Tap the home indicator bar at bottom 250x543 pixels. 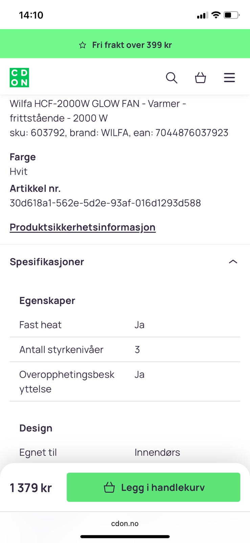coord(125,537)
